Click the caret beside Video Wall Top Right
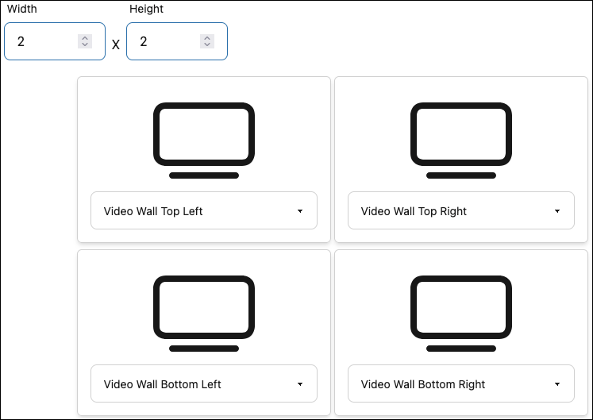This screenshot has height=420, width=593. [x=557, y=211]
